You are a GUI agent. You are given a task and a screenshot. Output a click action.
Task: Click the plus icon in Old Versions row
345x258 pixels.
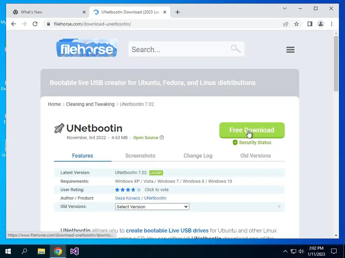pyautogui.click(x=279, y=207)
